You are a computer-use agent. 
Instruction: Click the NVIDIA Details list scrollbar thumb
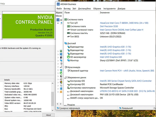coord(53,99)
